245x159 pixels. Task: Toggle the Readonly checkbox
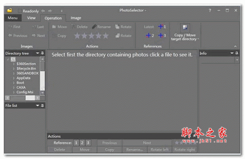click(x=20, y=11)
